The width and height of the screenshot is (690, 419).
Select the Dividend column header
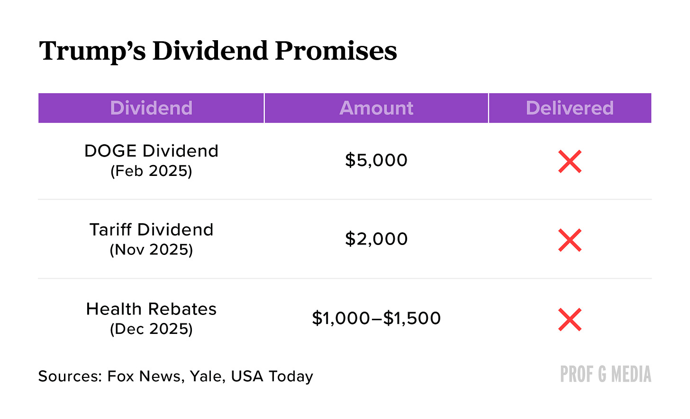[x=151, y=108]
